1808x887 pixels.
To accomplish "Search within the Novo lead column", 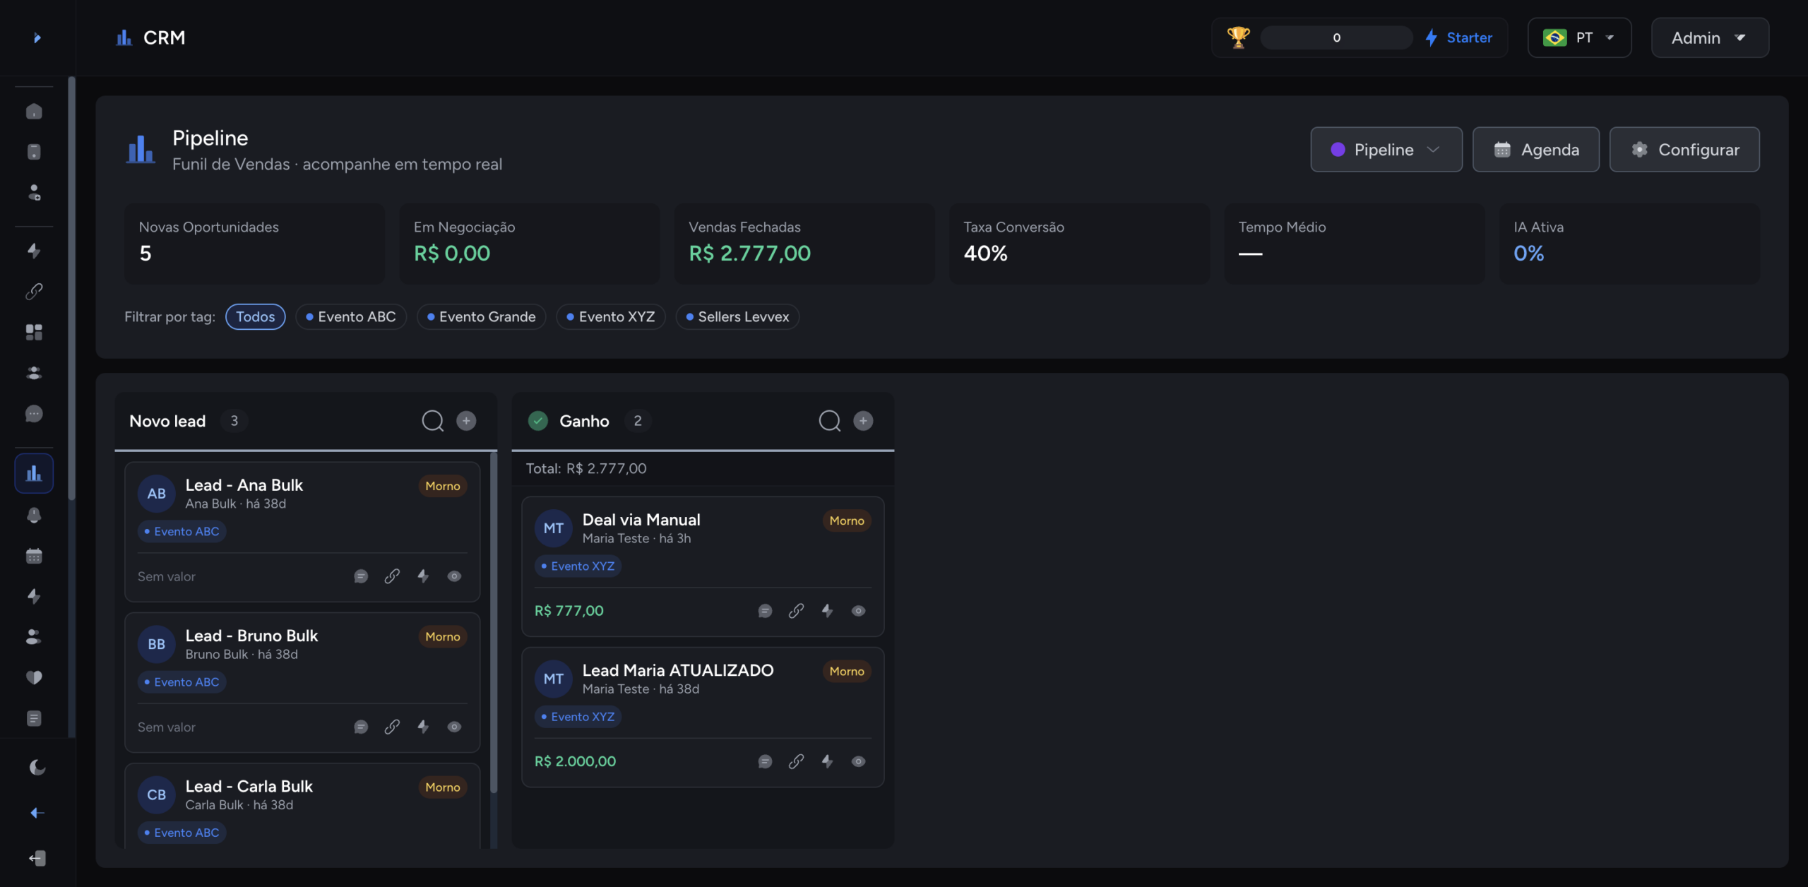I will pyautogui.click(x=433, y=421).
